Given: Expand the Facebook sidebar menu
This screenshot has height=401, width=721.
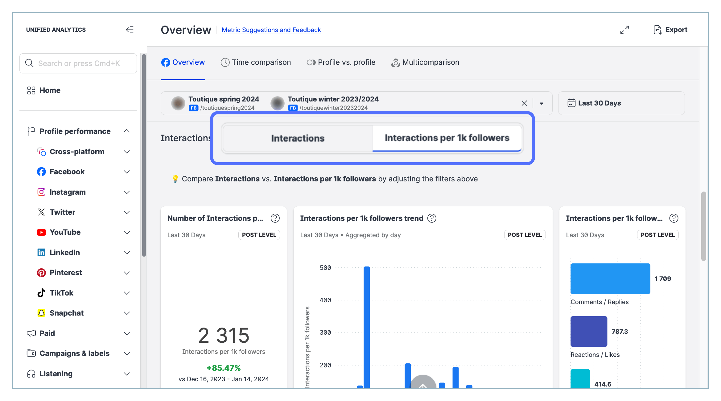Looking at the screenshot, I should 126,172.
